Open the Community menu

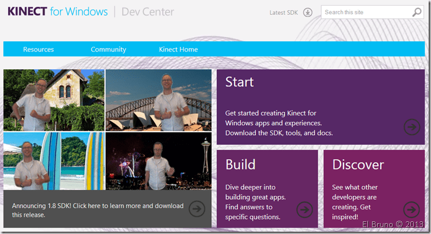click(x=108, y=49)
